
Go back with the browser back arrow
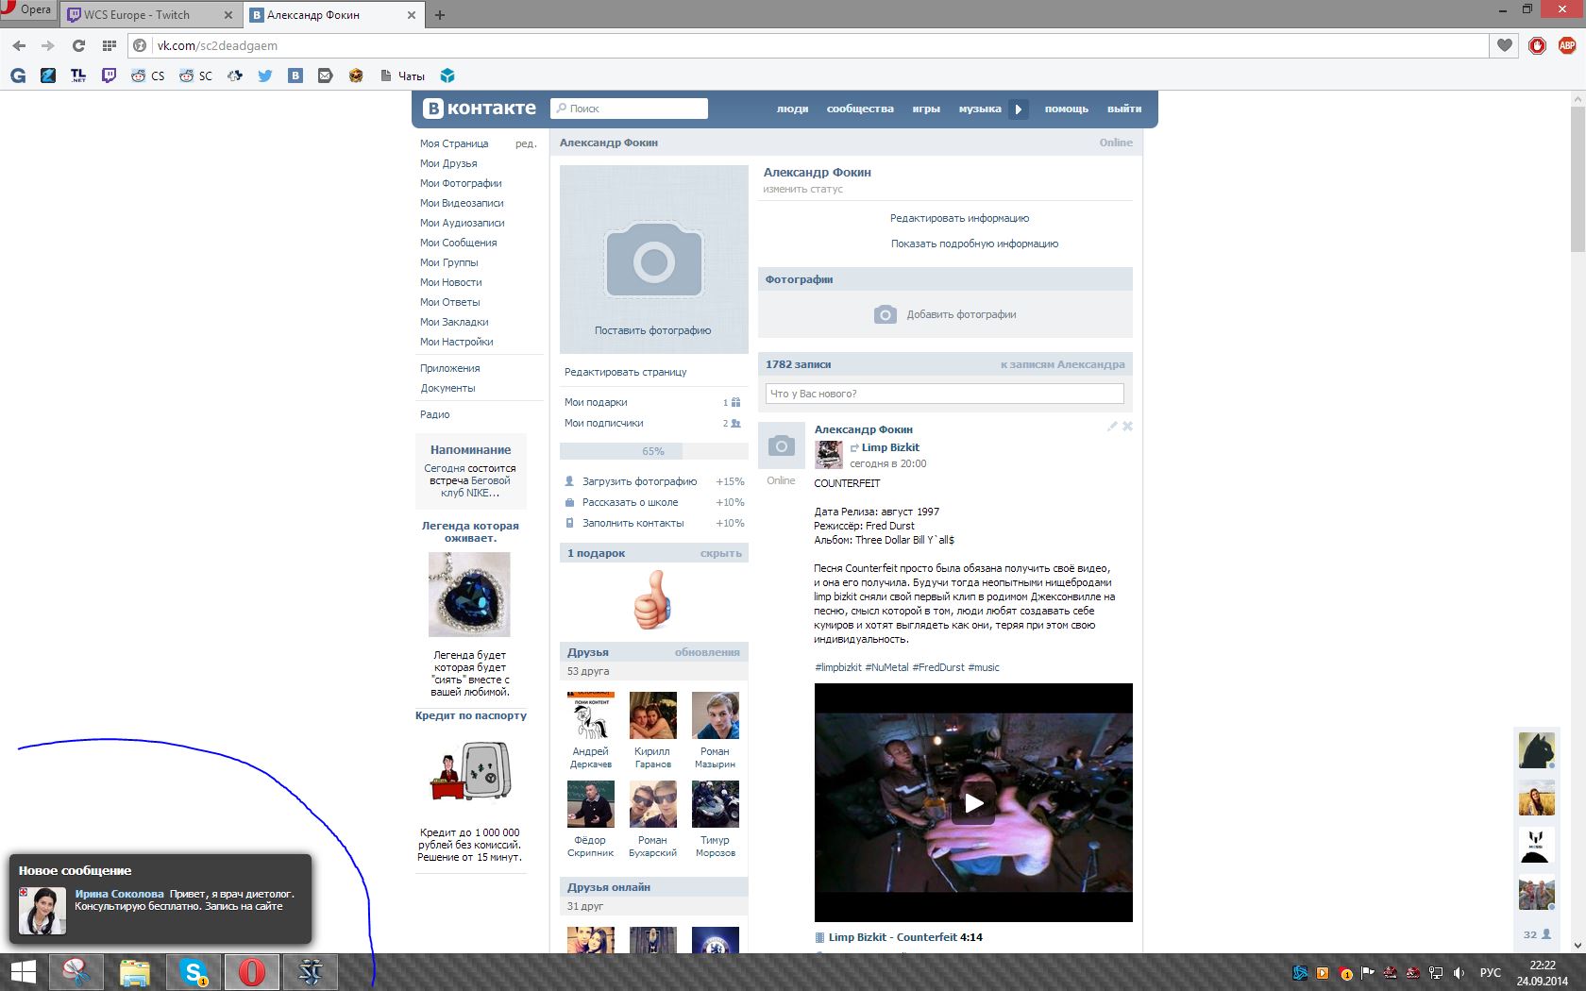(19, 45)
